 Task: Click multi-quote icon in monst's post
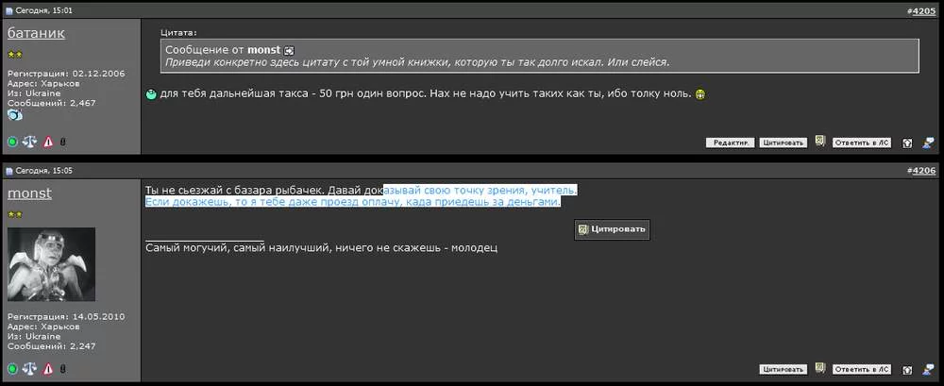click(819, 368)
